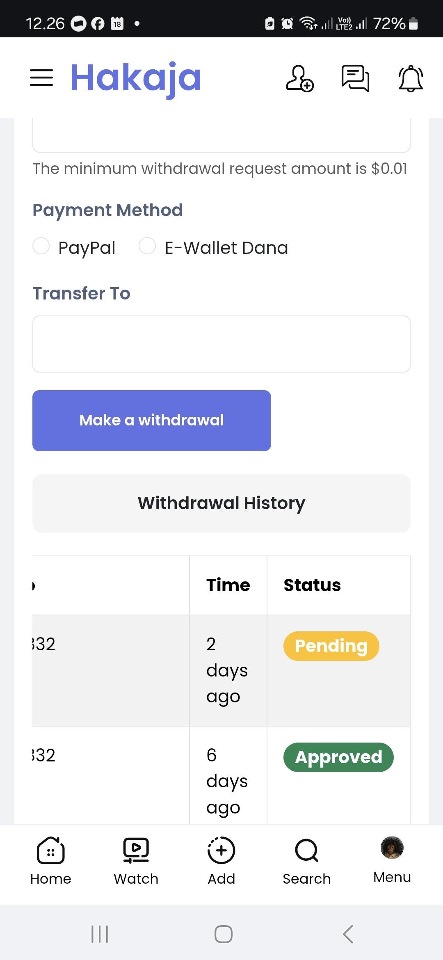Open the messages chat icon
443x960 pixels.
[x=355, y=78]
